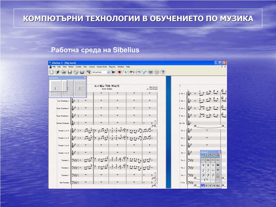276x207 pixels.
Task: Click the sharp sign on Keypad
Action: (x=208, y=165)
